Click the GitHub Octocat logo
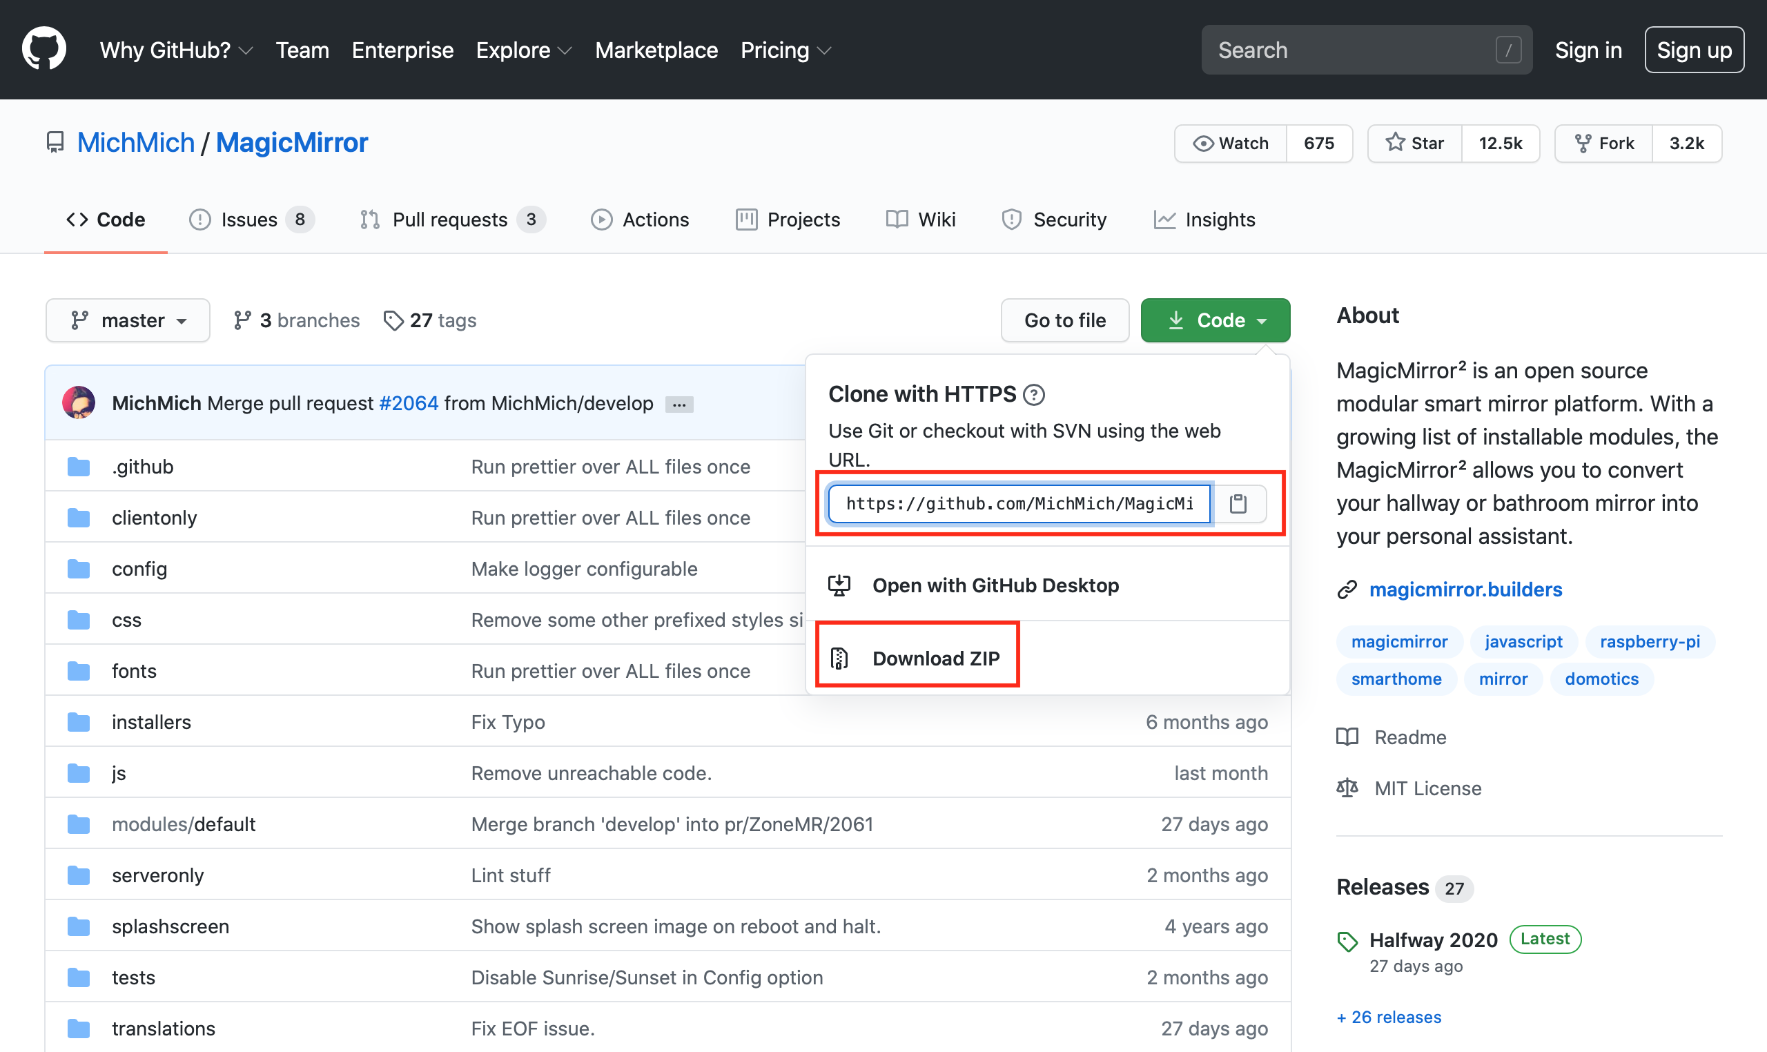Viewport: 1767px width, 1052px height. 44,50
